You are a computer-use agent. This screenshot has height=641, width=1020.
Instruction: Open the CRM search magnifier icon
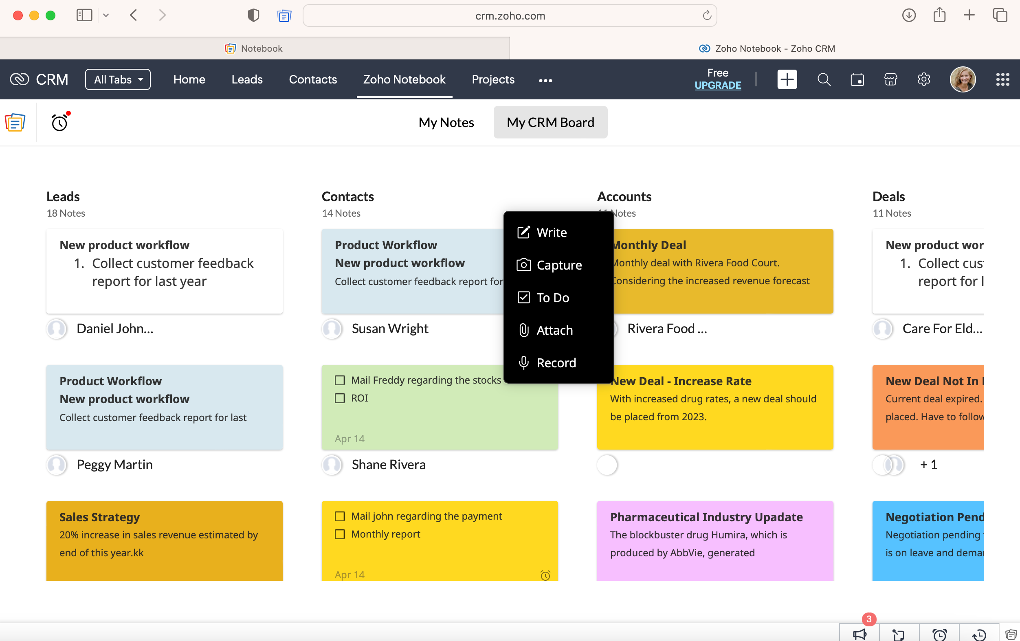click(824, 79)
